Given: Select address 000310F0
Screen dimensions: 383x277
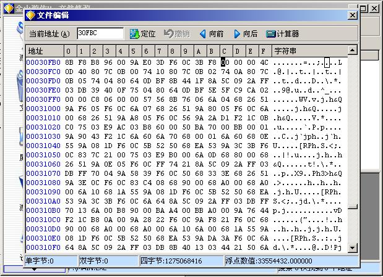Looking at the screenshot, I should (x=43, y=247).
